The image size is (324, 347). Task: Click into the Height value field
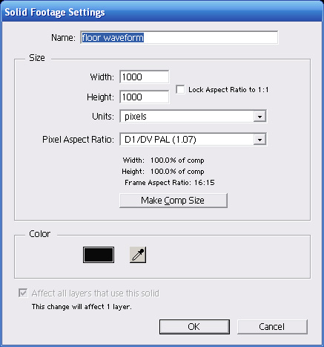[145, 97]
